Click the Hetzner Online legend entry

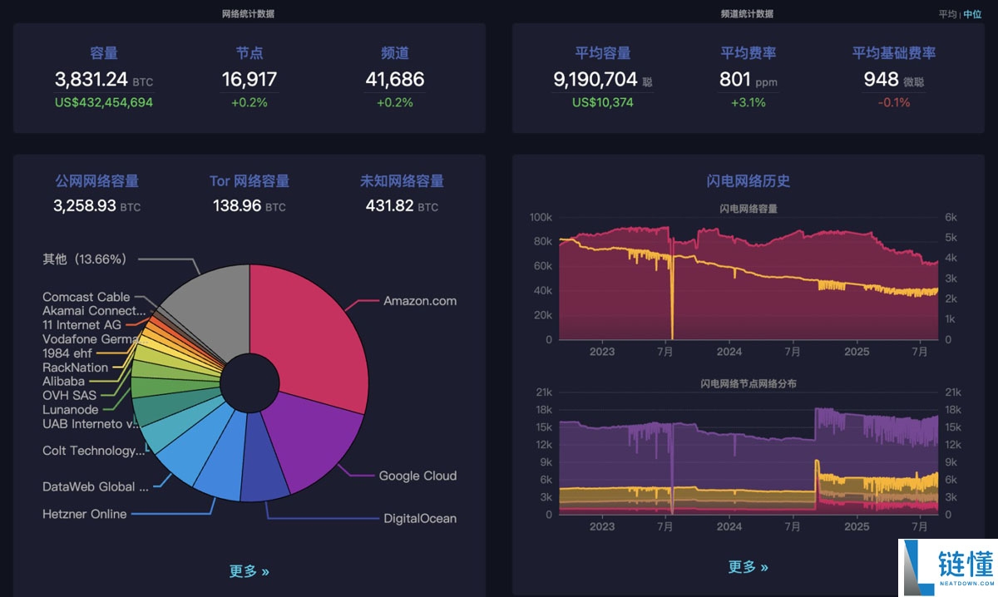83,514
